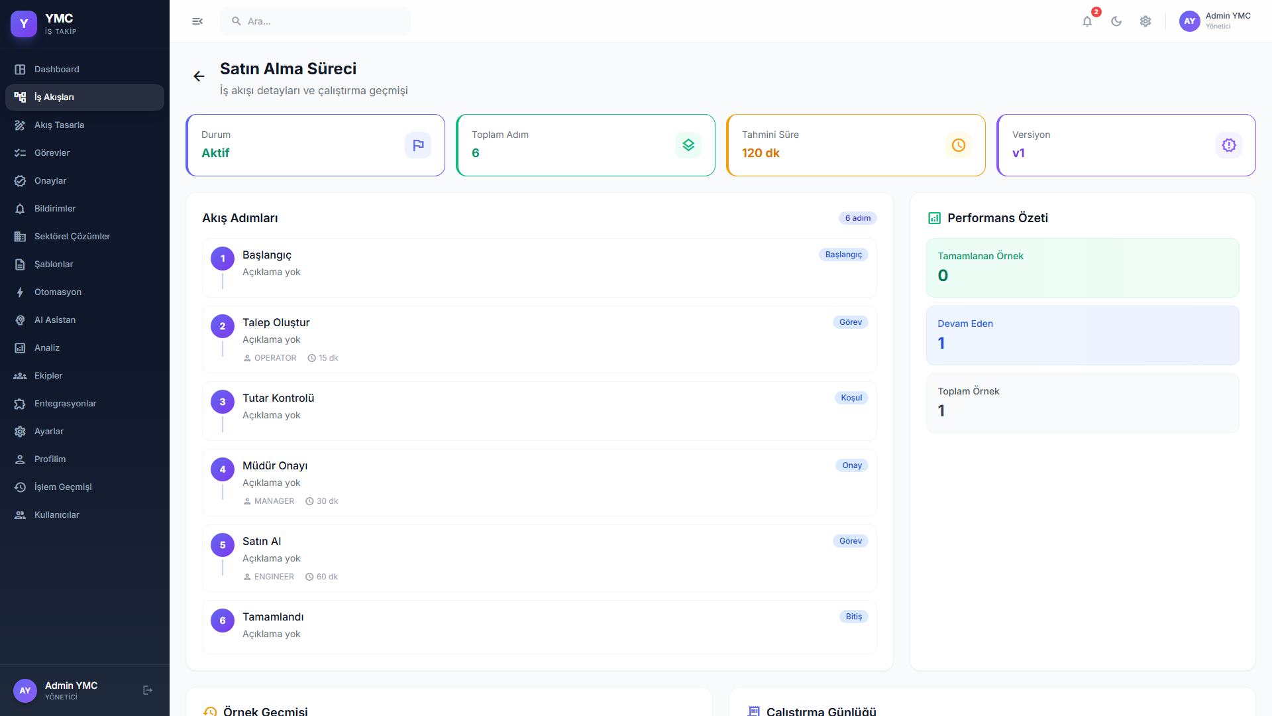
Task: Click the 6 adım badge
Action: coord(857,218)
